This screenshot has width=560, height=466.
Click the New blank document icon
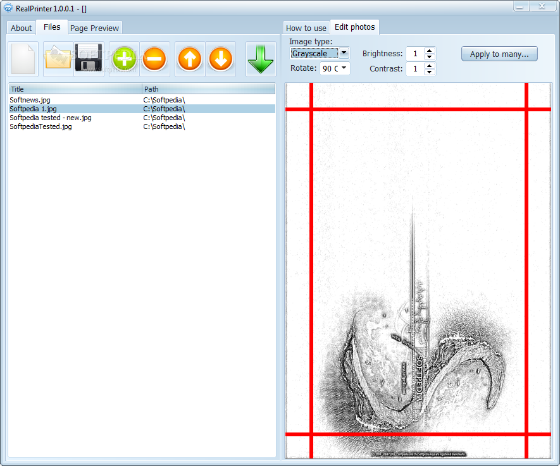(23, 59)
